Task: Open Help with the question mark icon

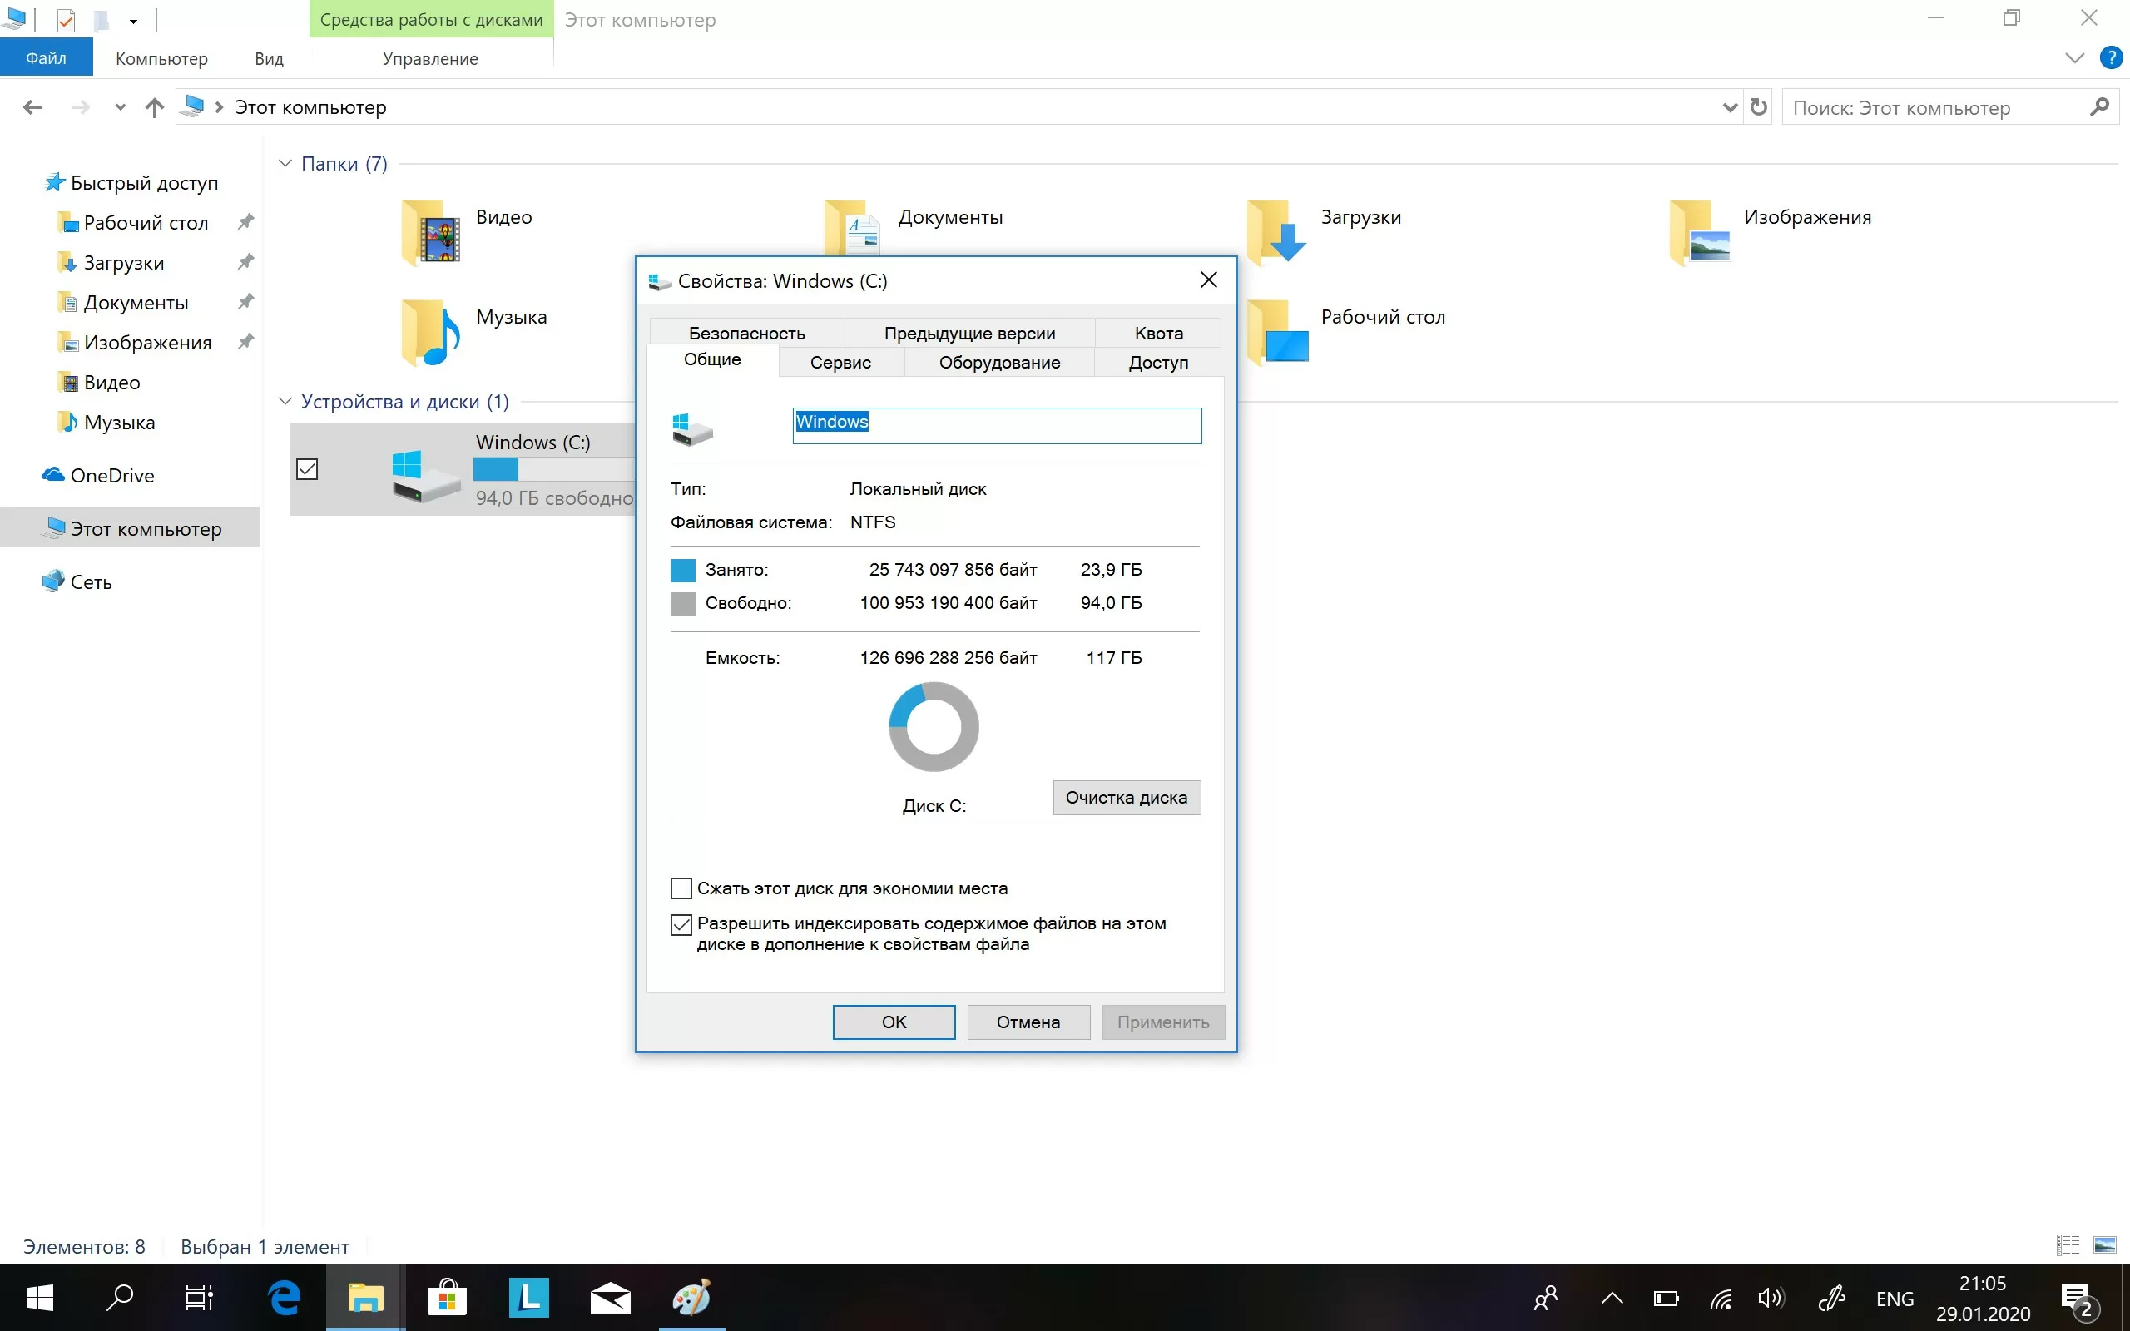Action: click(x=2111, y=58)
